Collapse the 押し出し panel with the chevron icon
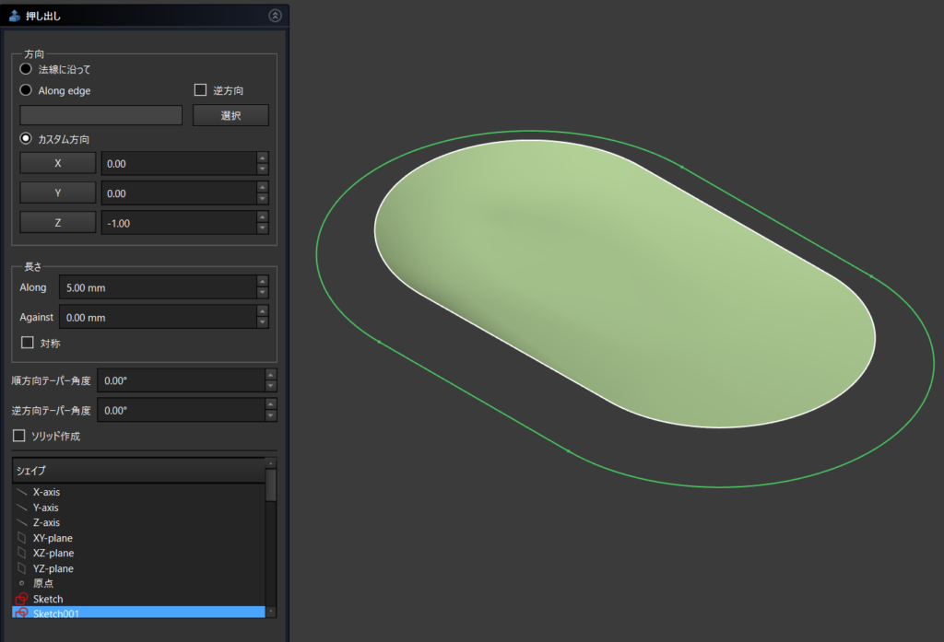This screenshot has height=642, width=944. (x=274, y=16)
